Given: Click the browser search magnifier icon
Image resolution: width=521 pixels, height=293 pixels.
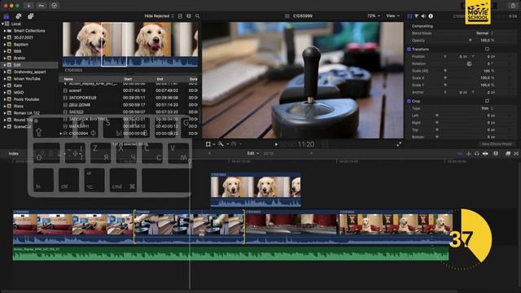Looking at the screenshot, I should coord(197,16).
